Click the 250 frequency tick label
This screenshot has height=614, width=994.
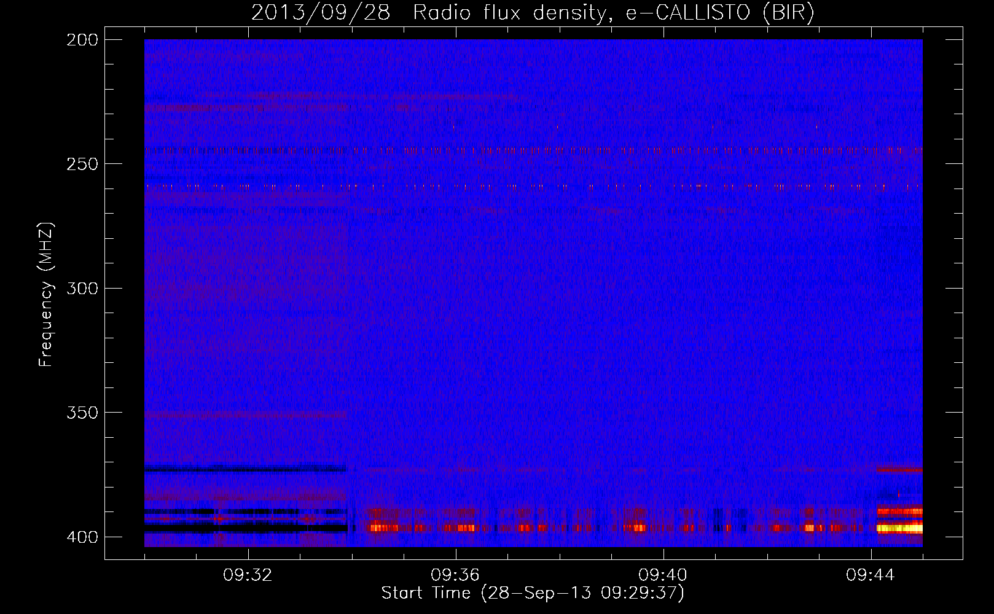[x=82, y=164]
